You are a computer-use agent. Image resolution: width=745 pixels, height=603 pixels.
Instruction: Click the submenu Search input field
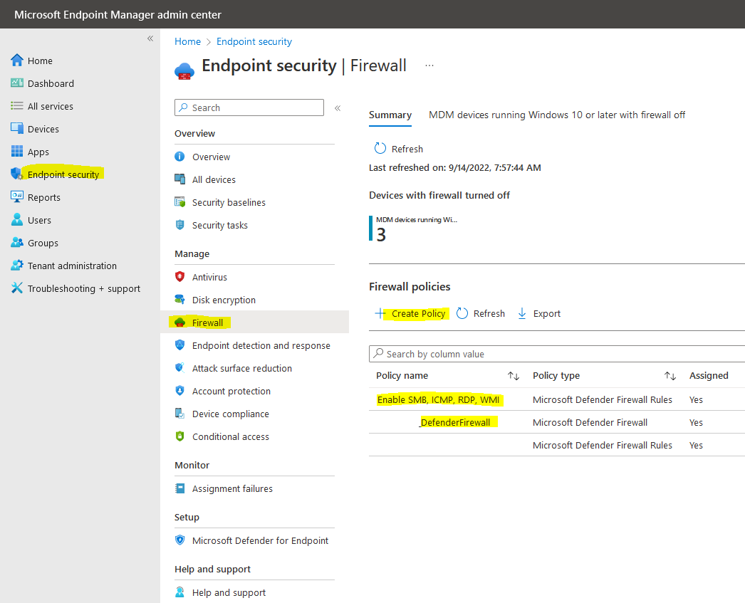[249, 108]
